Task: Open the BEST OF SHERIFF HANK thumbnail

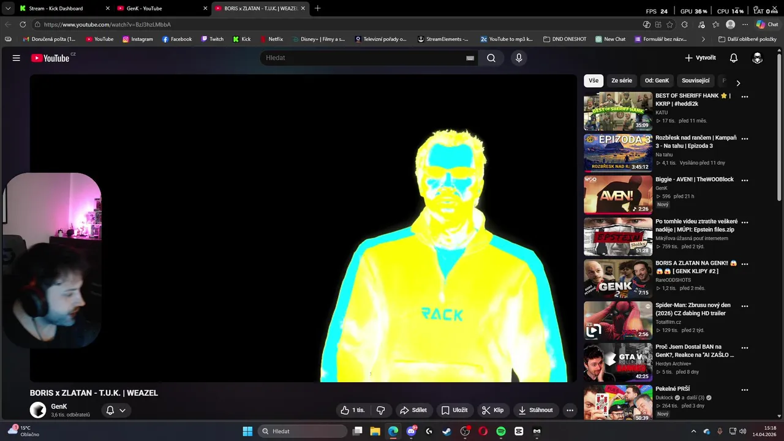Action: [618, 111]
